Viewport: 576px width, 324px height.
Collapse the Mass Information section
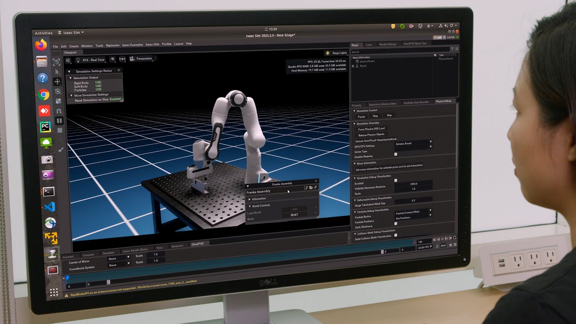[x=354, y=163]
